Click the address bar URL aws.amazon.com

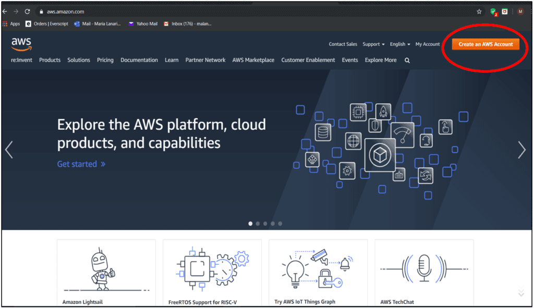[x=65, y=11]
